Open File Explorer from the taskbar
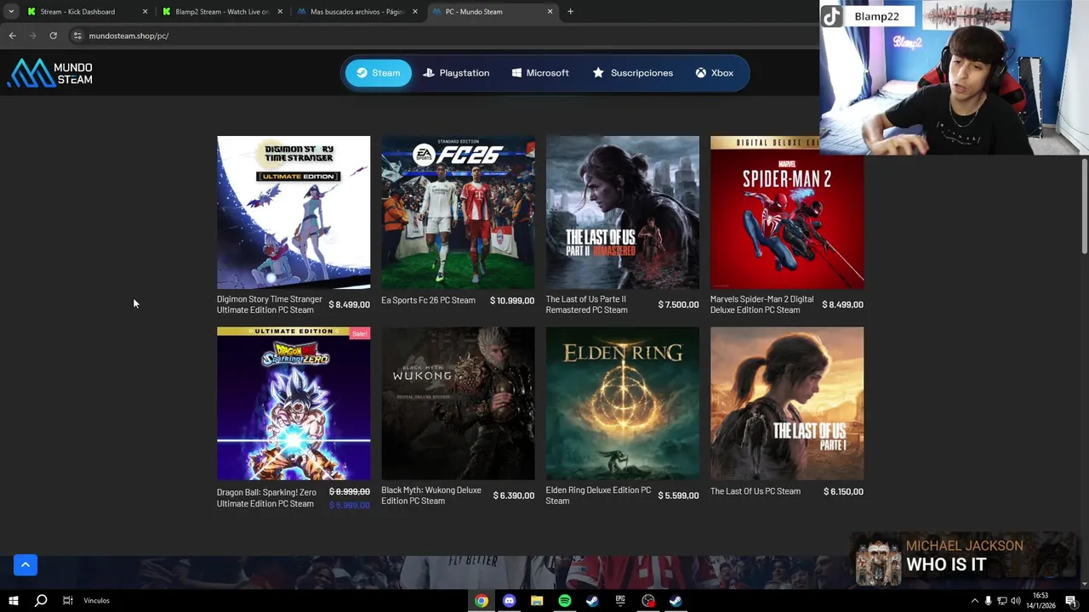Screen dimensions: 1089x612 pyautogui.click(x=537, y=600)
